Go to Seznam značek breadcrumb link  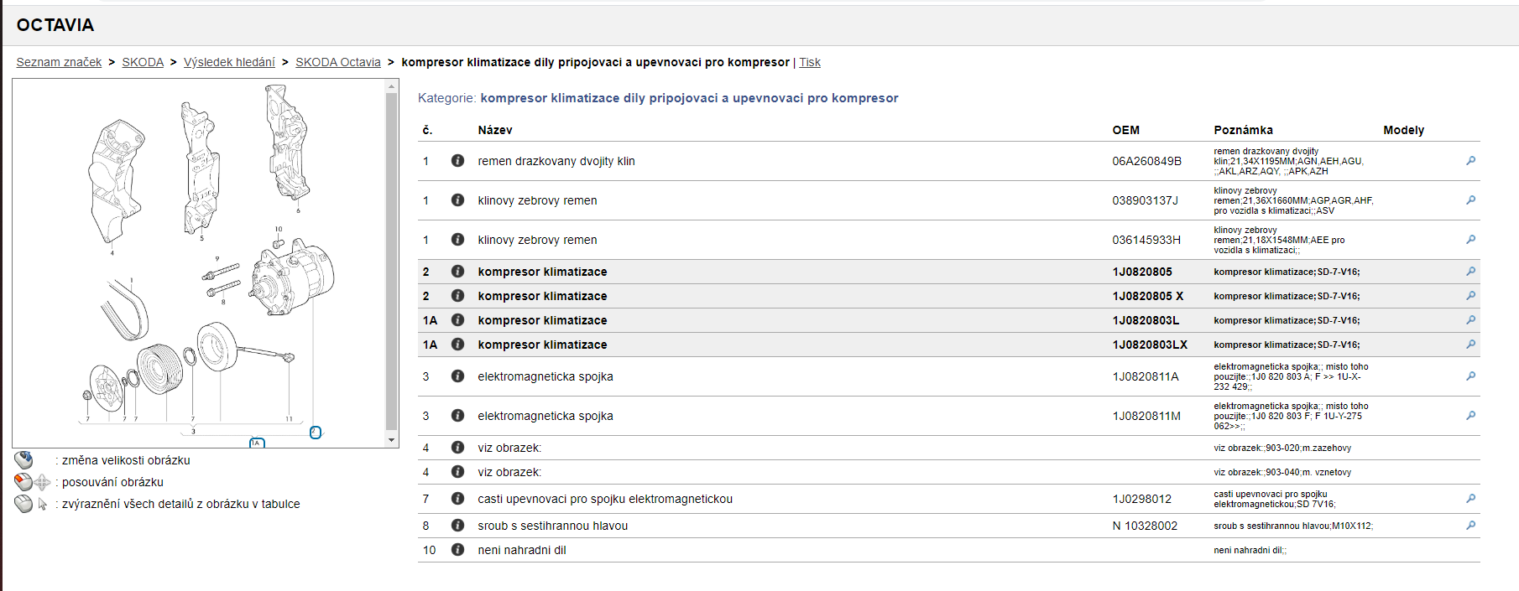(59, 62)
